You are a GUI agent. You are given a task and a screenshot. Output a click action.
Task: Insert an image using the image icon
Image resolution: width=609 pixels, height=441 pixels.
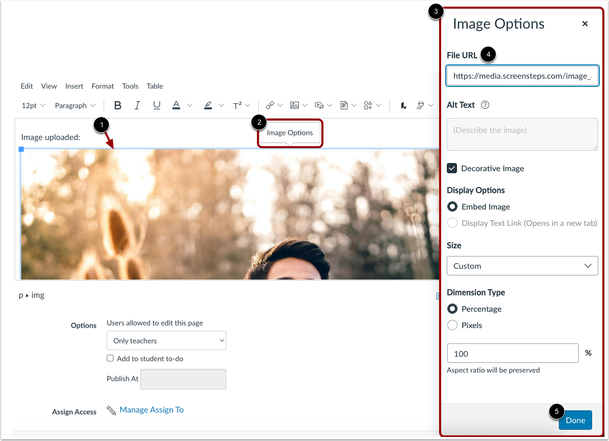pos(295,105)
